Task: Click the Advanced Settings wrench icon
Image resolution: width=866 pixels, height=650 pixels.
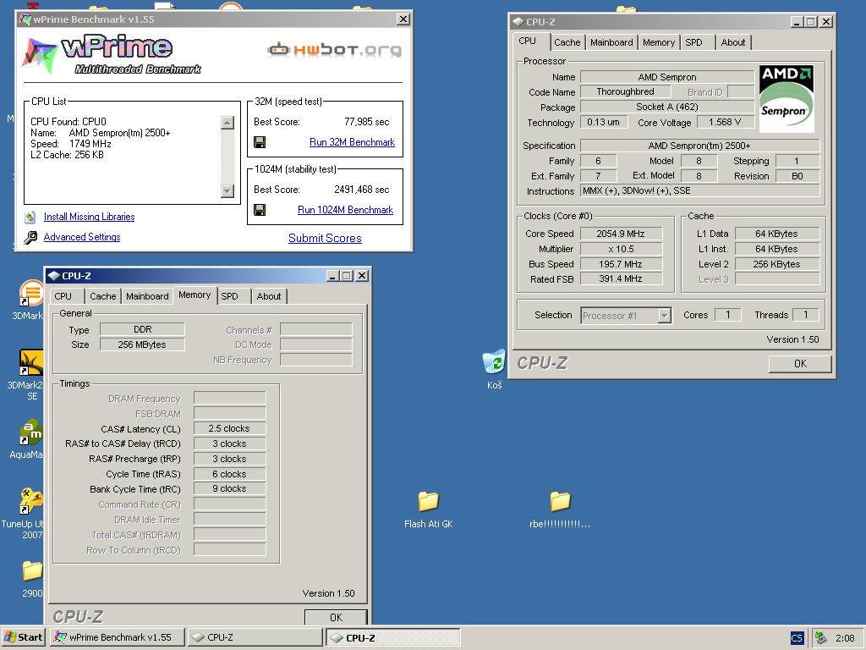Action: [30, 237]
